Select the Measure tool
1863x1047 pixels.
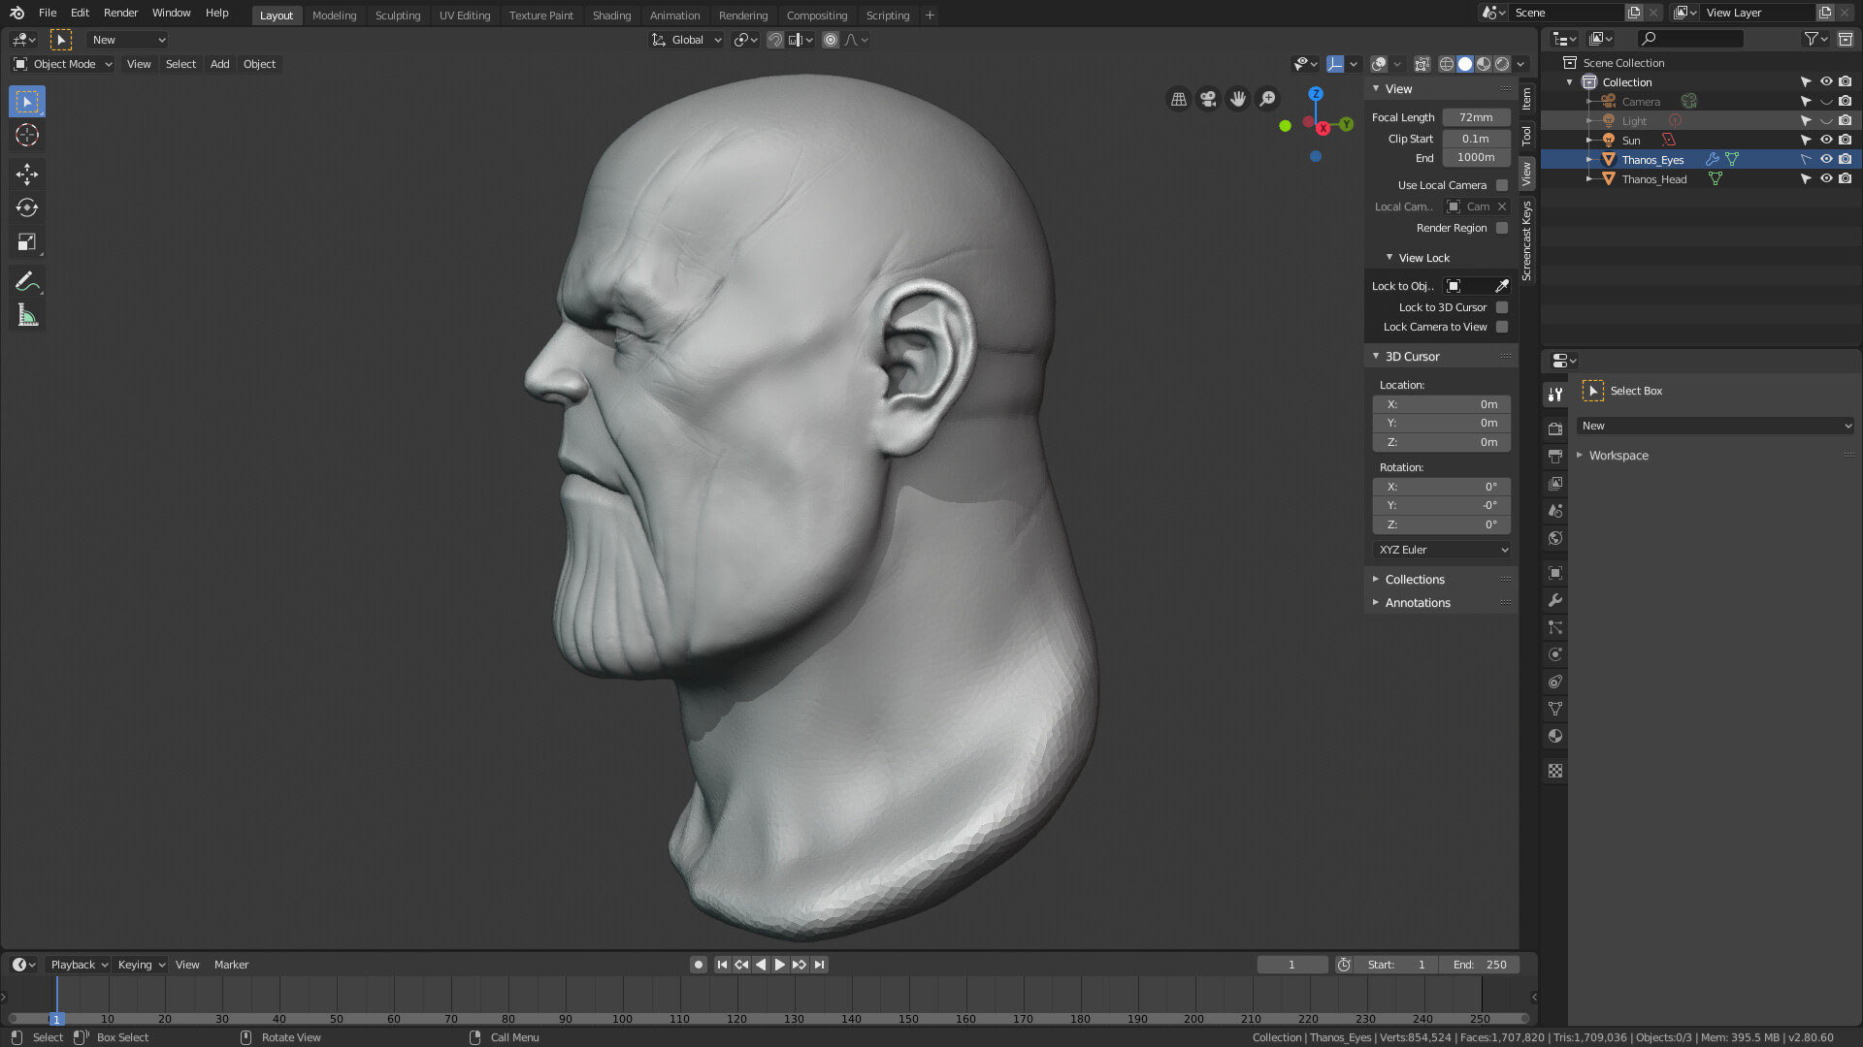tap(27, 316)
